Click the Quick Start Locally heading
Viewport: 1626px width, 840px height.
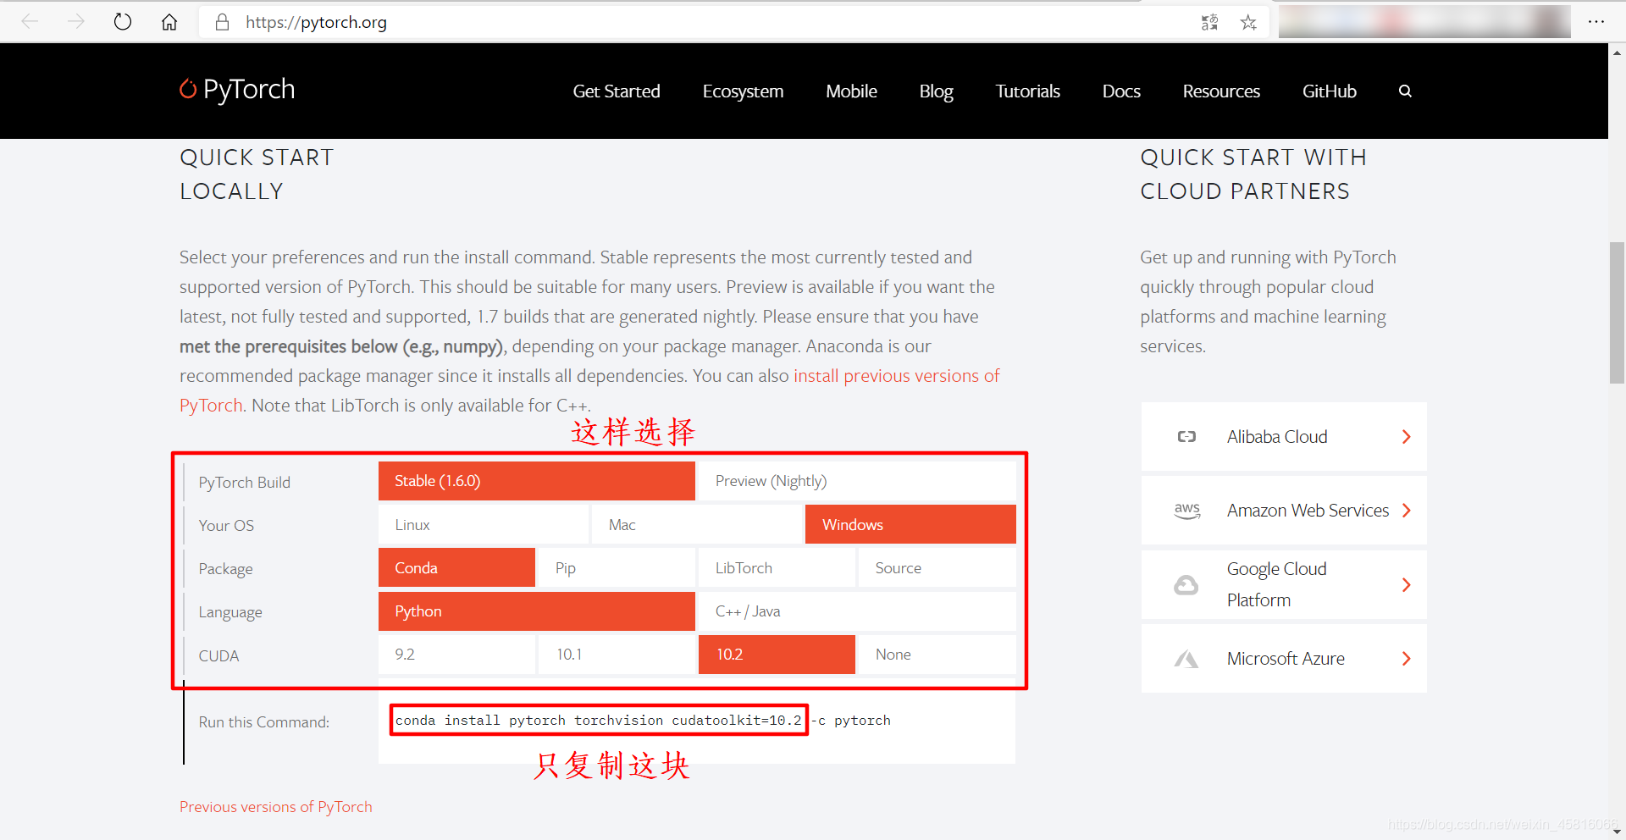pyautogui.click(x=257, y=174)
